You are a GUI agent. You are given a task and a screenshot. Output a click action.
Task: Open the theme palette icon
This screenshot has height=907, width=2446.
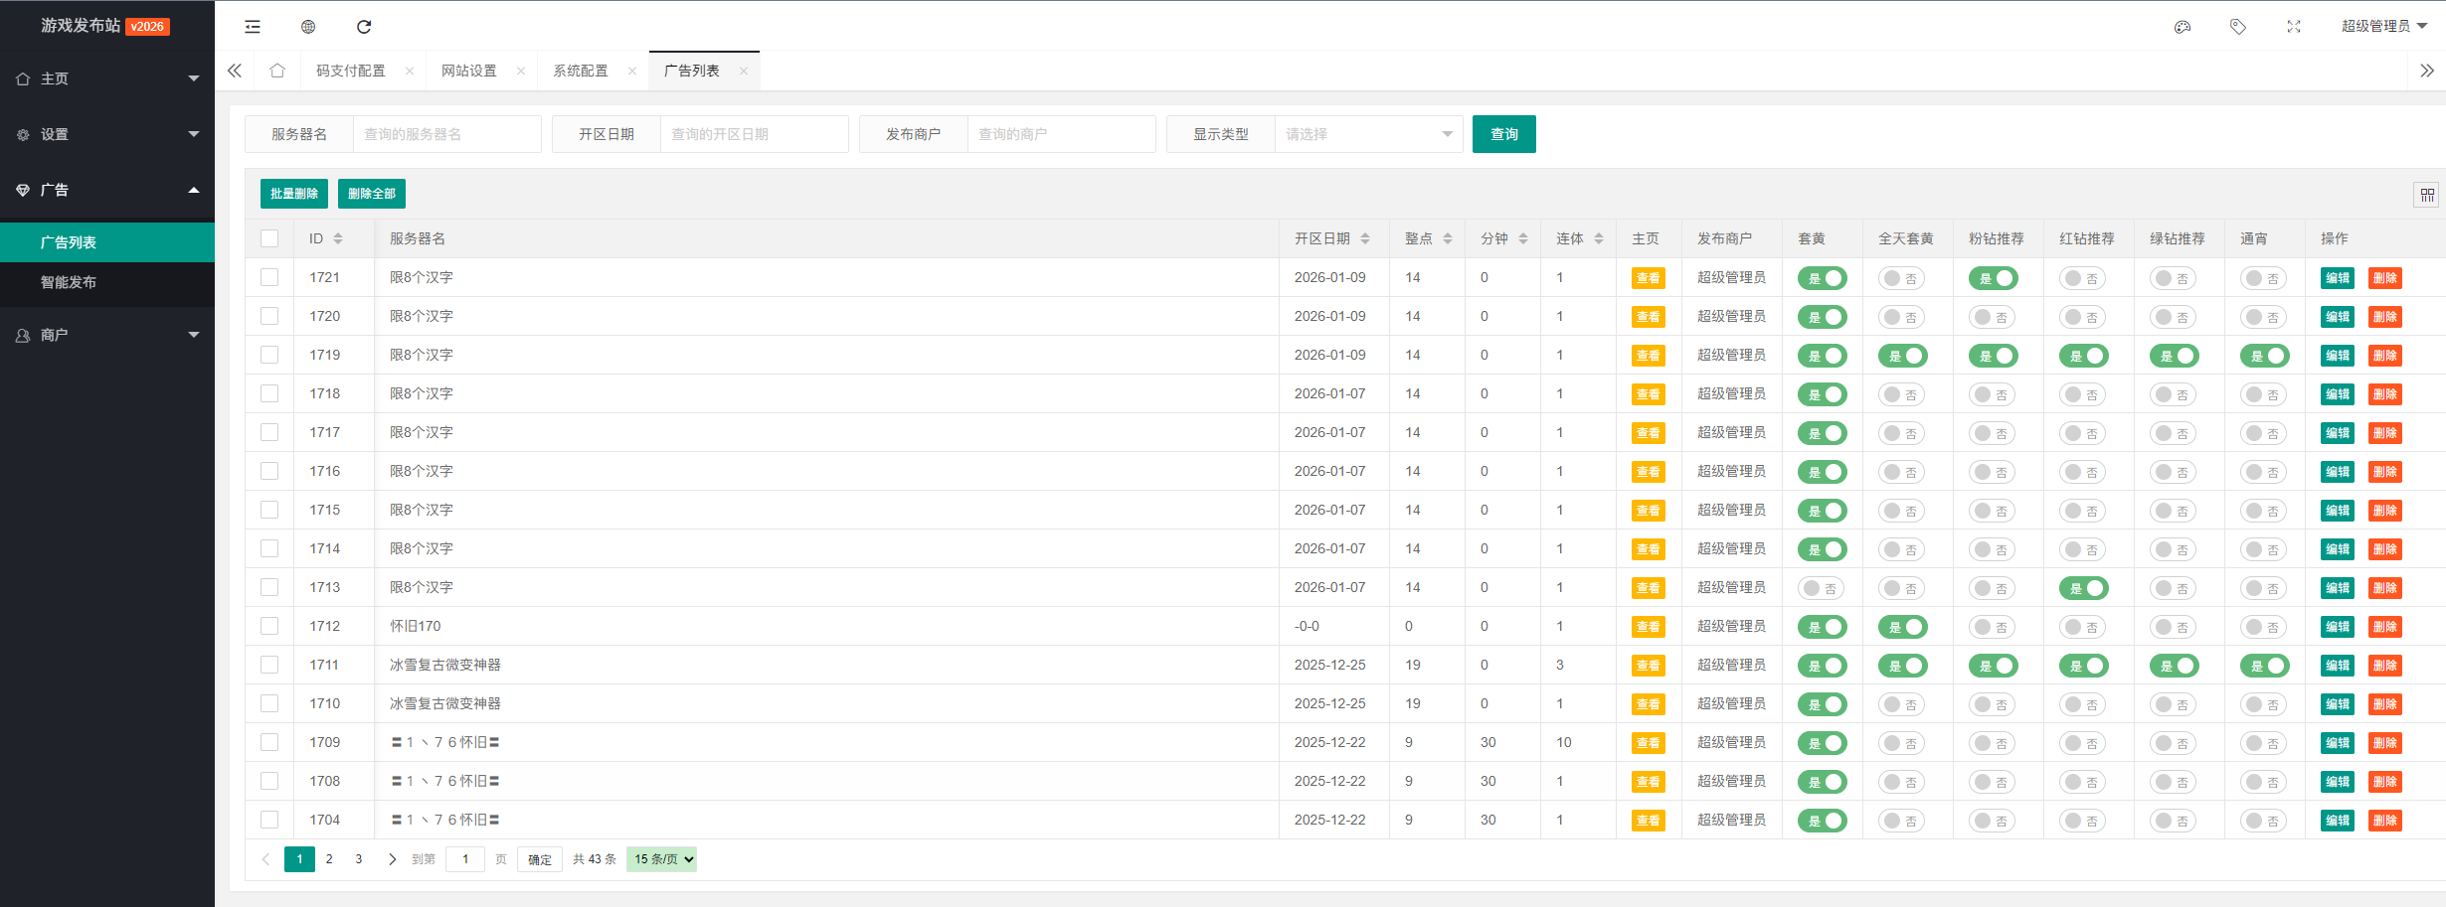point(2183,27)
